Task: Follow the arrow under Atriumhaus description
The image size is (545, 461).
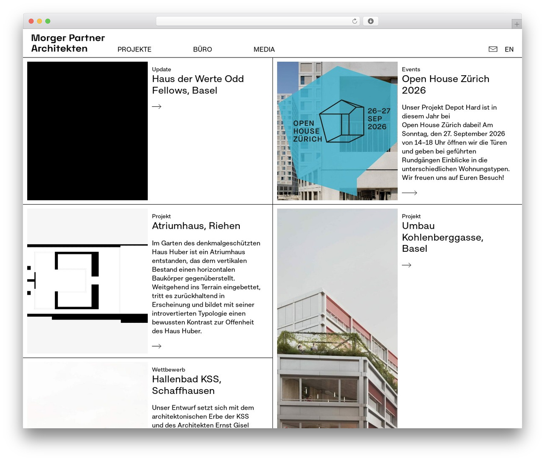Action: pyautogui.click(x=157, y=346)
